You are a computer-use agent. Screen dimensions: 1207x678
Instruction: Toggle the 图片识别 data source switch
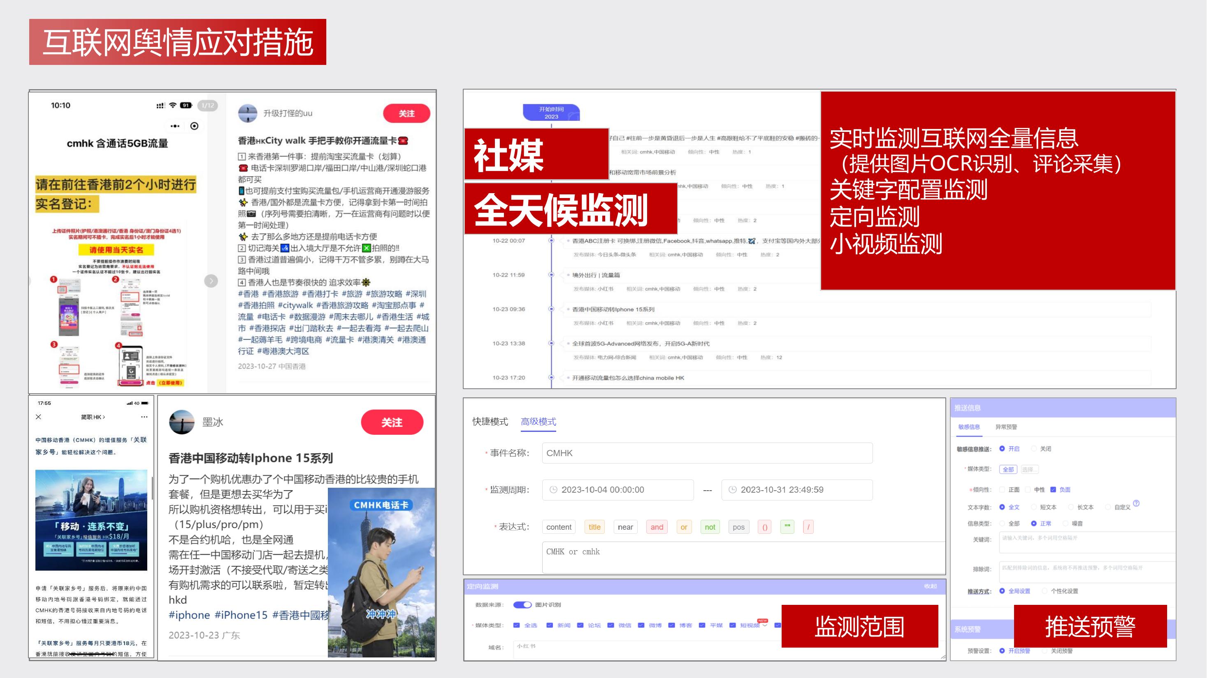pos(522,604)
